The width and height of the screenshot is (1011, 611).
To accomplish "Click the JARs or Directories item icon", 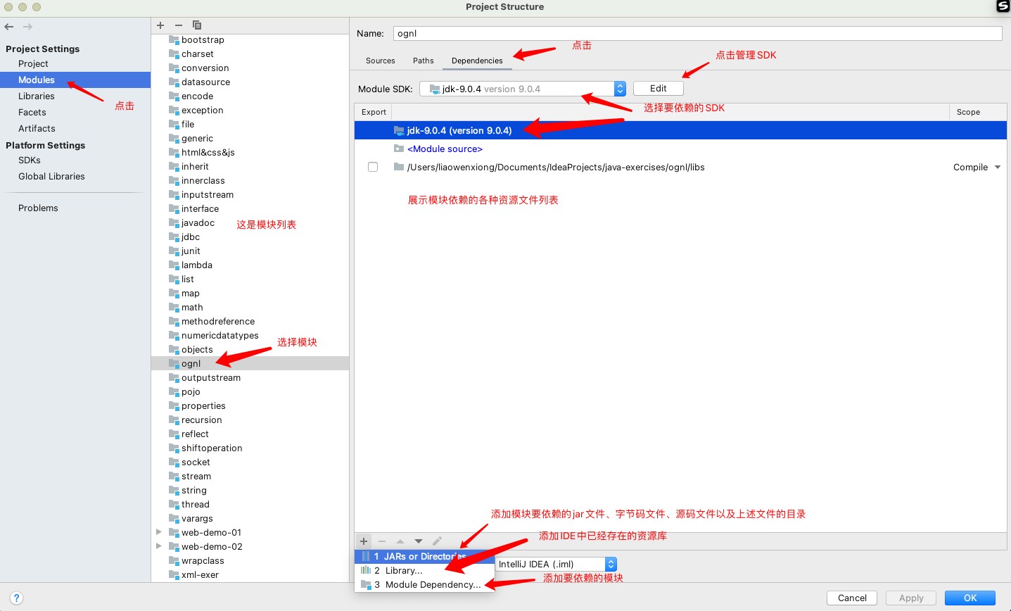I will pos(366,556).
